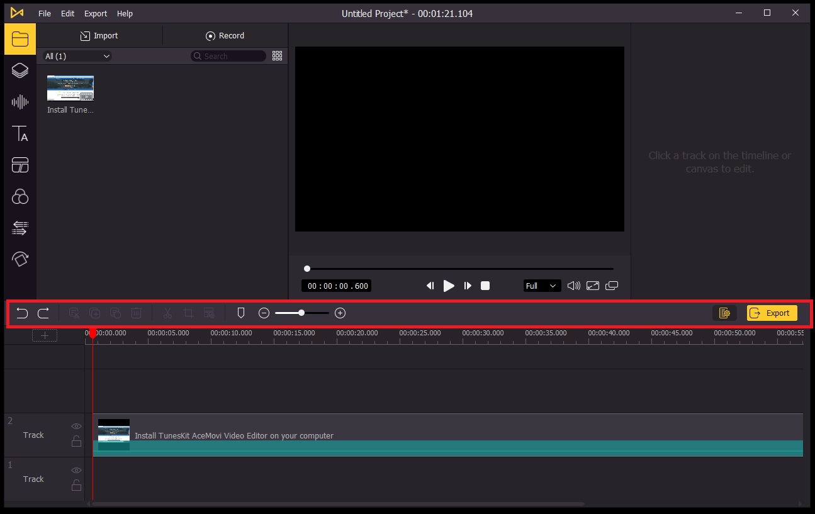Open the Audio panel in the sidebar
The image size is (815, 514).
click(20, 101)
